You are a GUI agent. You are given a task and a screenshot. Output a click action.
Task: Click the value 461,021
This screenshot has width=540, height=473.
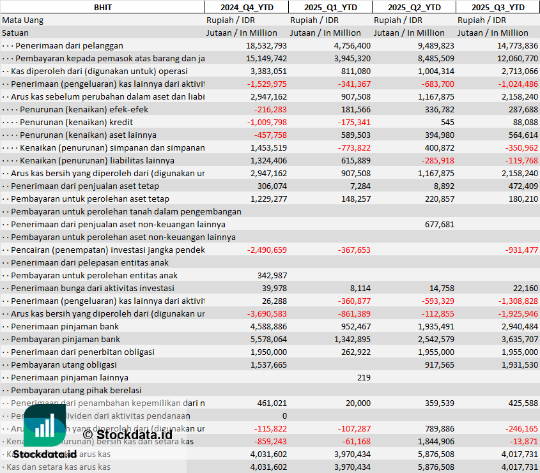[272, 403]
